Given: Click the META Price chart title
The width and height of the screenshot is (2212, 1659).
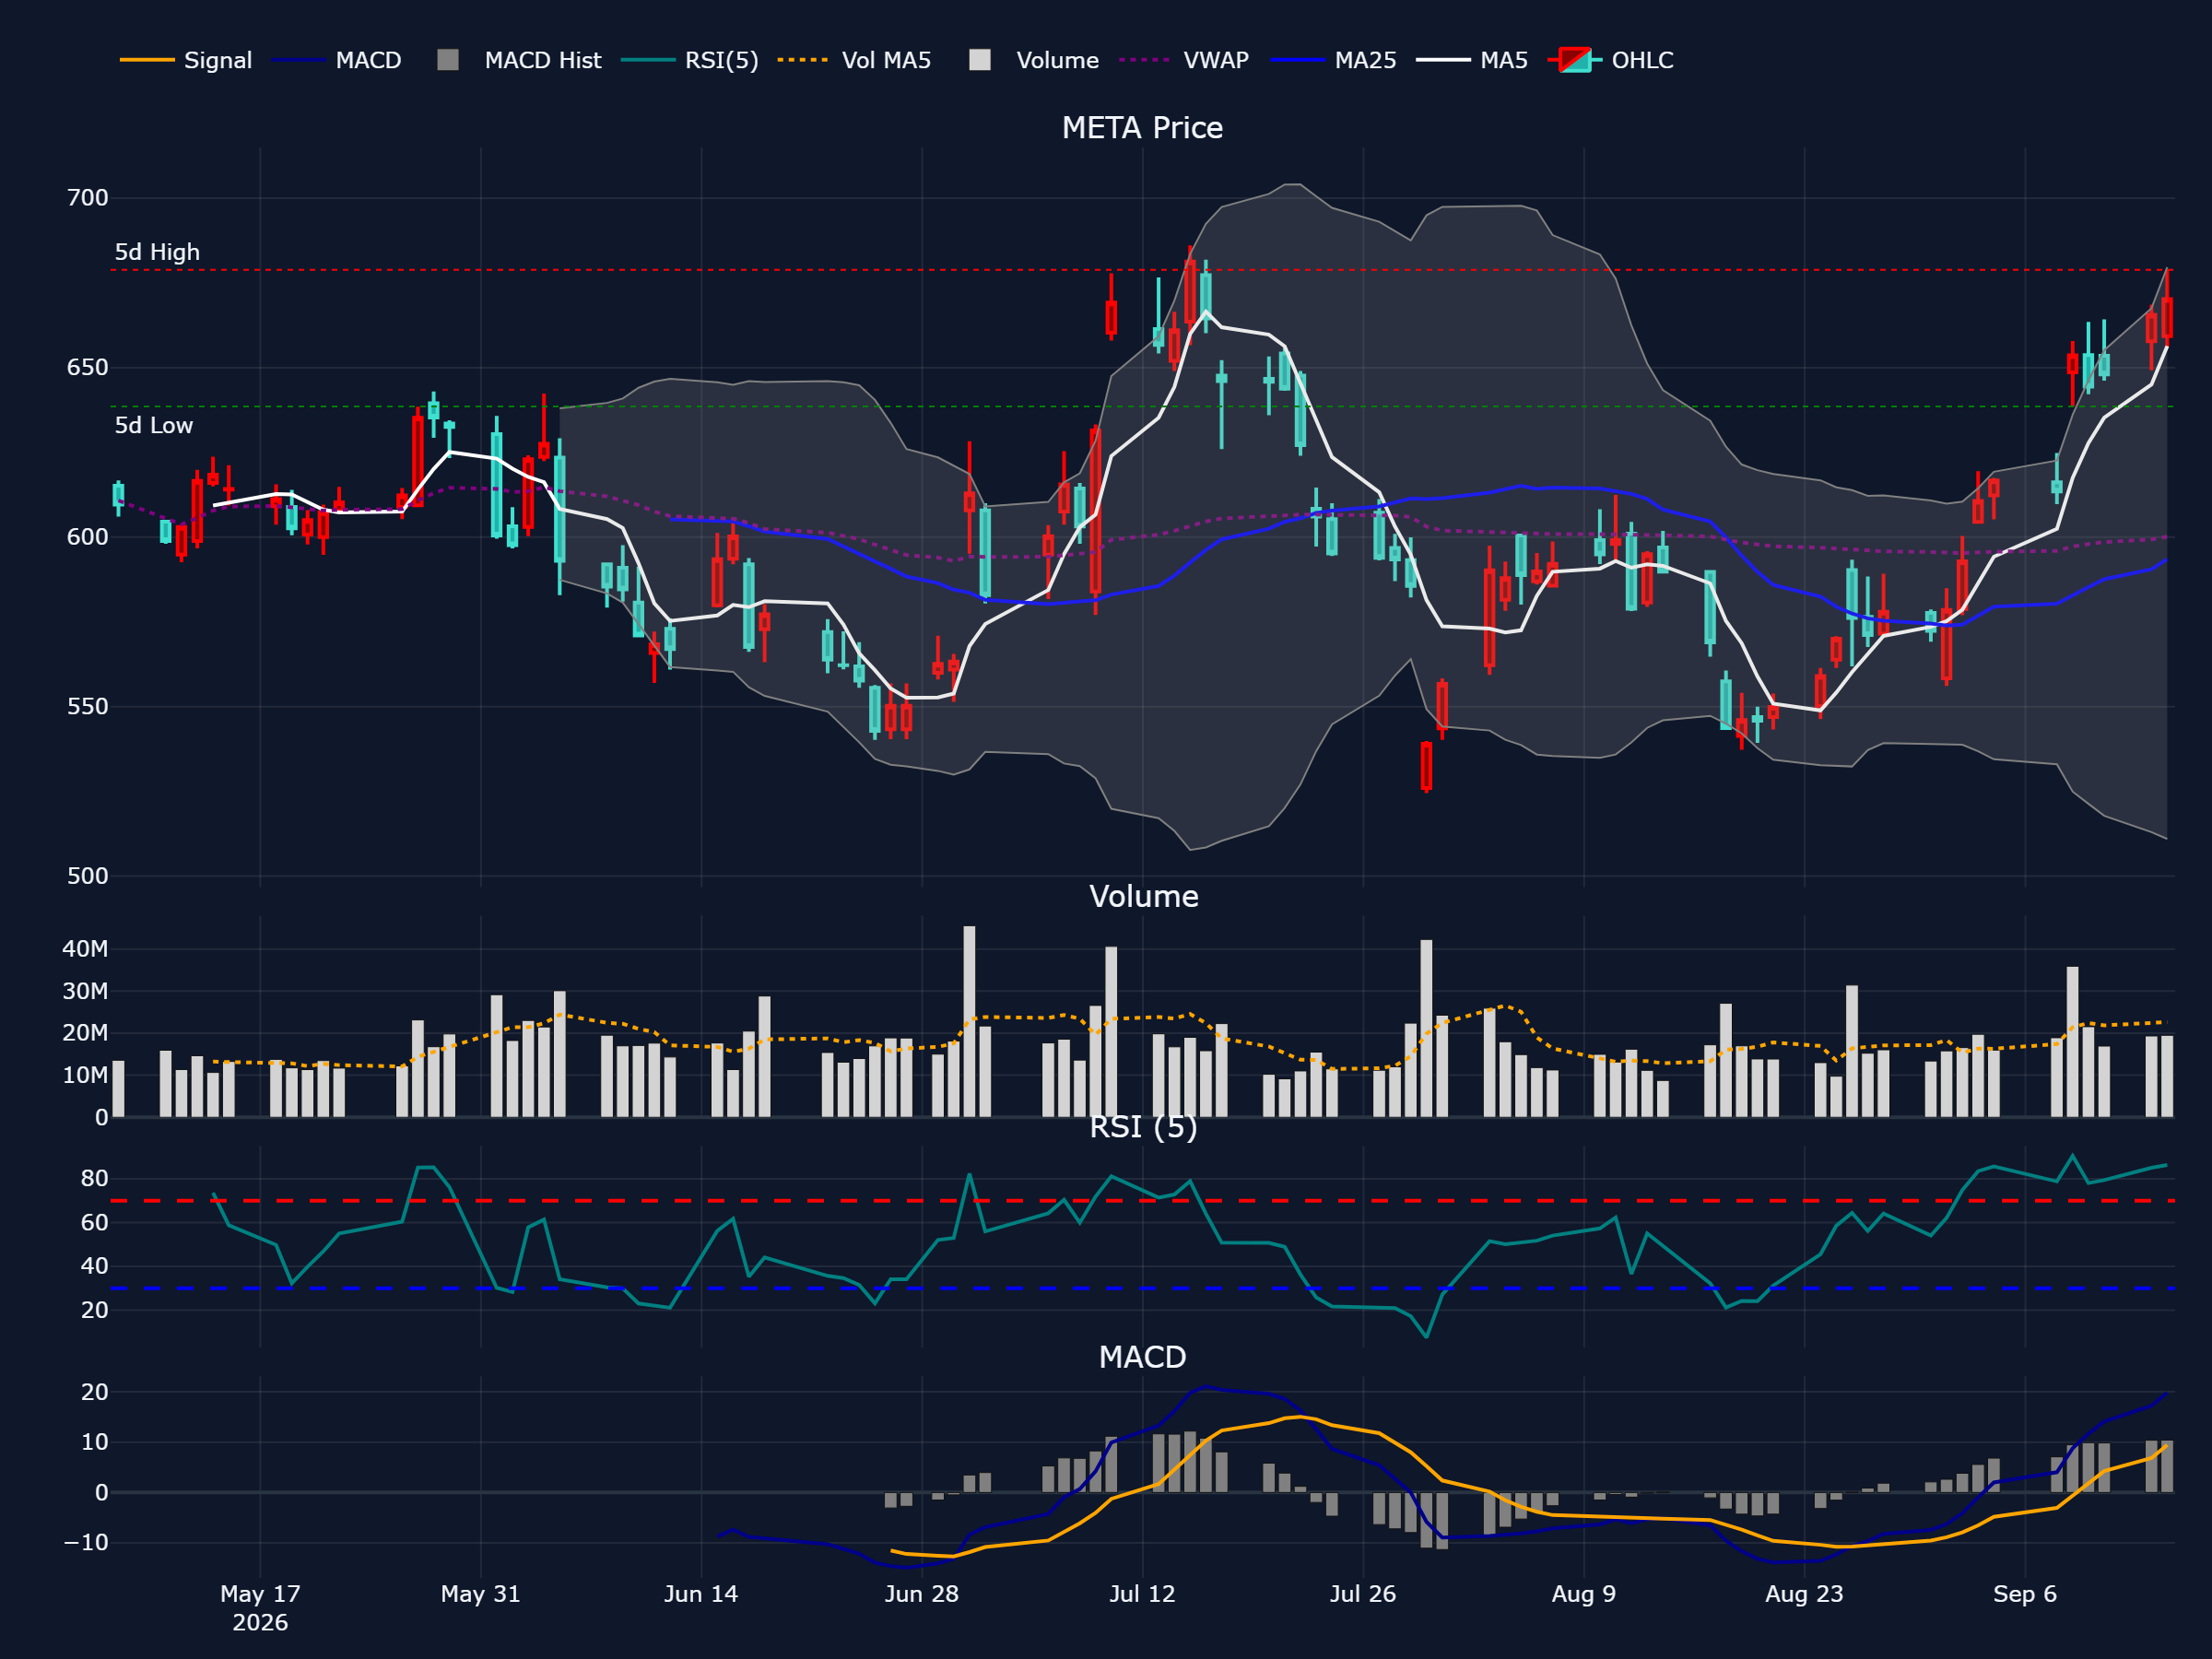Looking at the screenshot, I should click(x=1142, y=128).
